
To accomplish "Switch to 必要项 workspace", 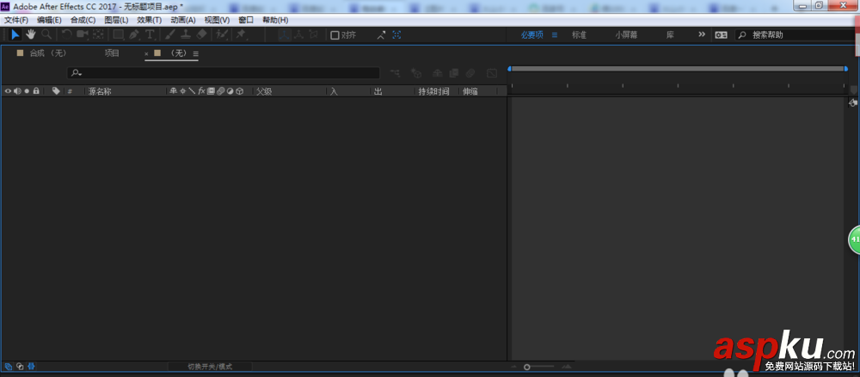I will coord(532,34).
